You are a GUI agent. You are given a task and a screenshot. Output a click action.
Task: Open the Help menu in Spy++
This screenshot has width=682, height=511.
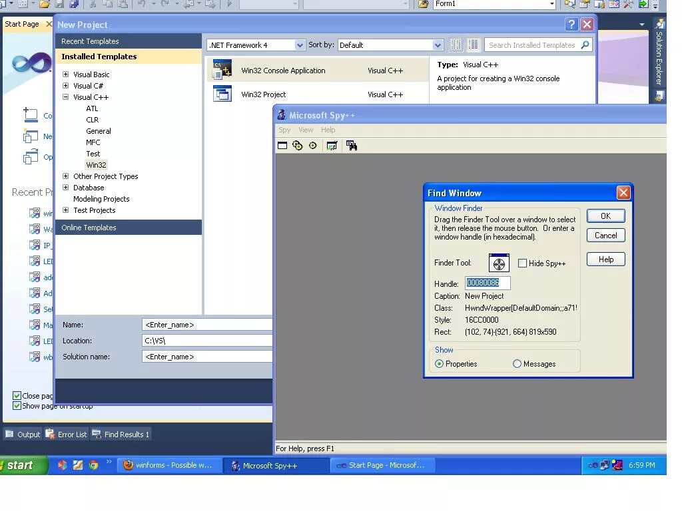pyautogui.click(x=328, y=130)
